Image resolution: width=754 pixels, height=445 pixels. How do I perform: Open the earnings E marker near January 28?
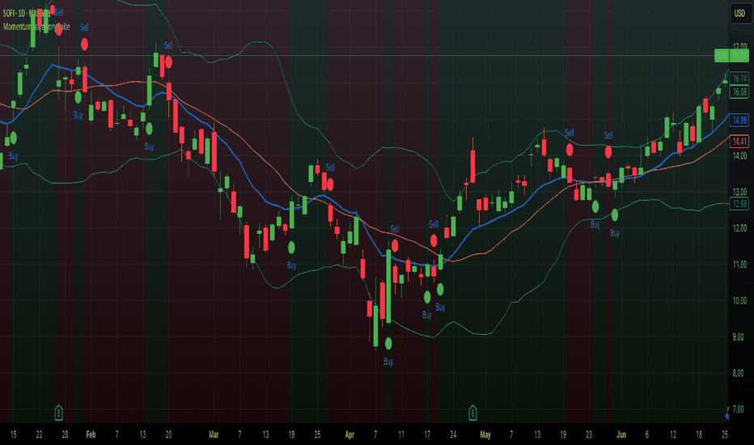(x=59, y=413)
